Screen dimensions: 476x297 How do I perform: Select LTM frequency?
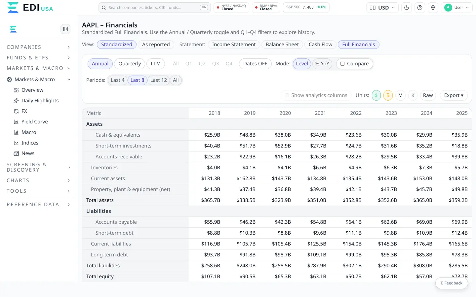click(x=156, y=64)
